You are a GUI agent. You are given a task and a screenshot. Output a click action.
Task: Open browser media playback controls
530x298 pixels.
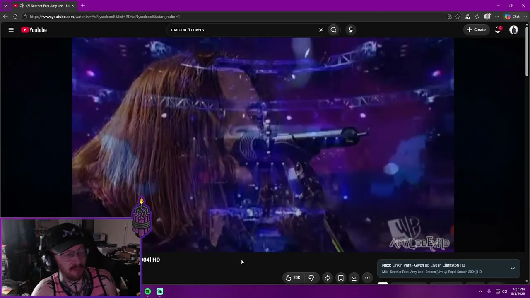click(467, 17)
